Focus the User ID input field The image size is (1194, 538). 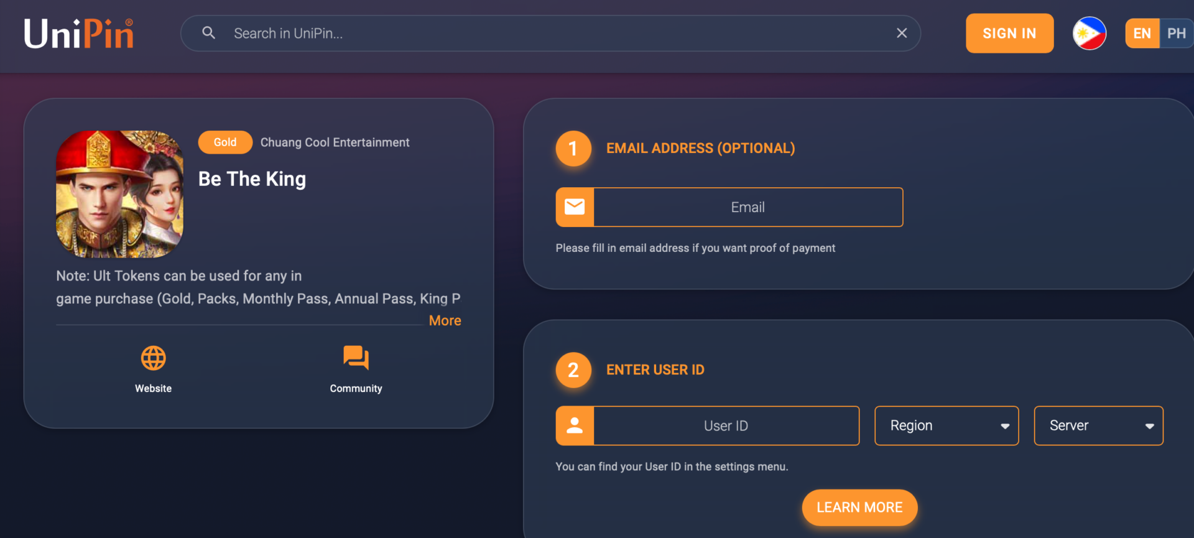726,426
